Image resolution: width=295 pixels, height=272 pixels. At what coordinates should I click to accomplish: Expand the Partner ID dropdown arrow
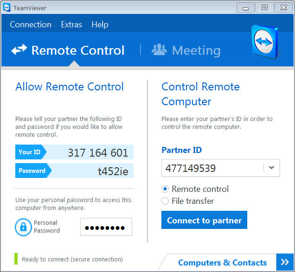pyautogui.click(x=271, y=167)
